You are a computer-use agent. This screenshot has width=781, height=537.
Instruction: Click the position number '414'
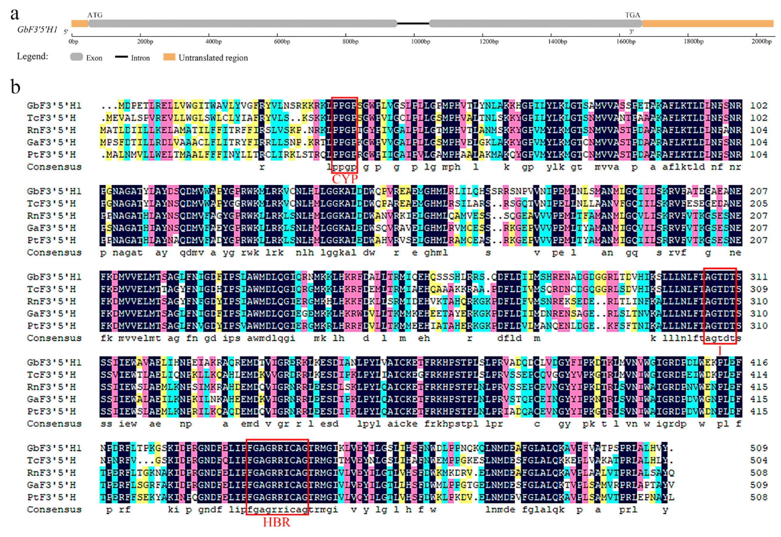pos(758,375)
